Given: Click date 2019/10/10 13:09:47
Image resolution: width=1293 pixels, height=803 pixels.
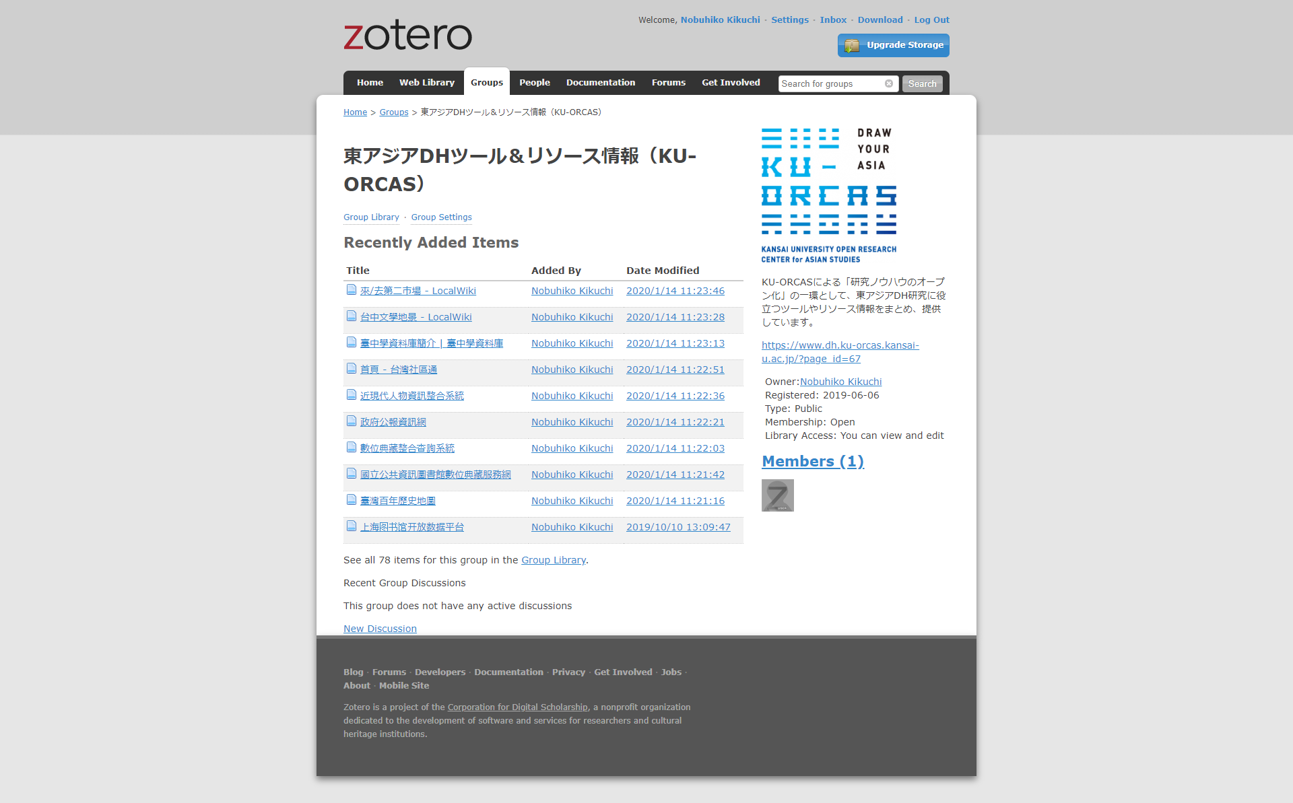Looking at the screenshot, I should point(678,527).
